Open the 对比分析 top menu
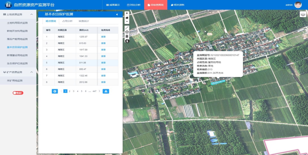 click(x=134, y=5)
